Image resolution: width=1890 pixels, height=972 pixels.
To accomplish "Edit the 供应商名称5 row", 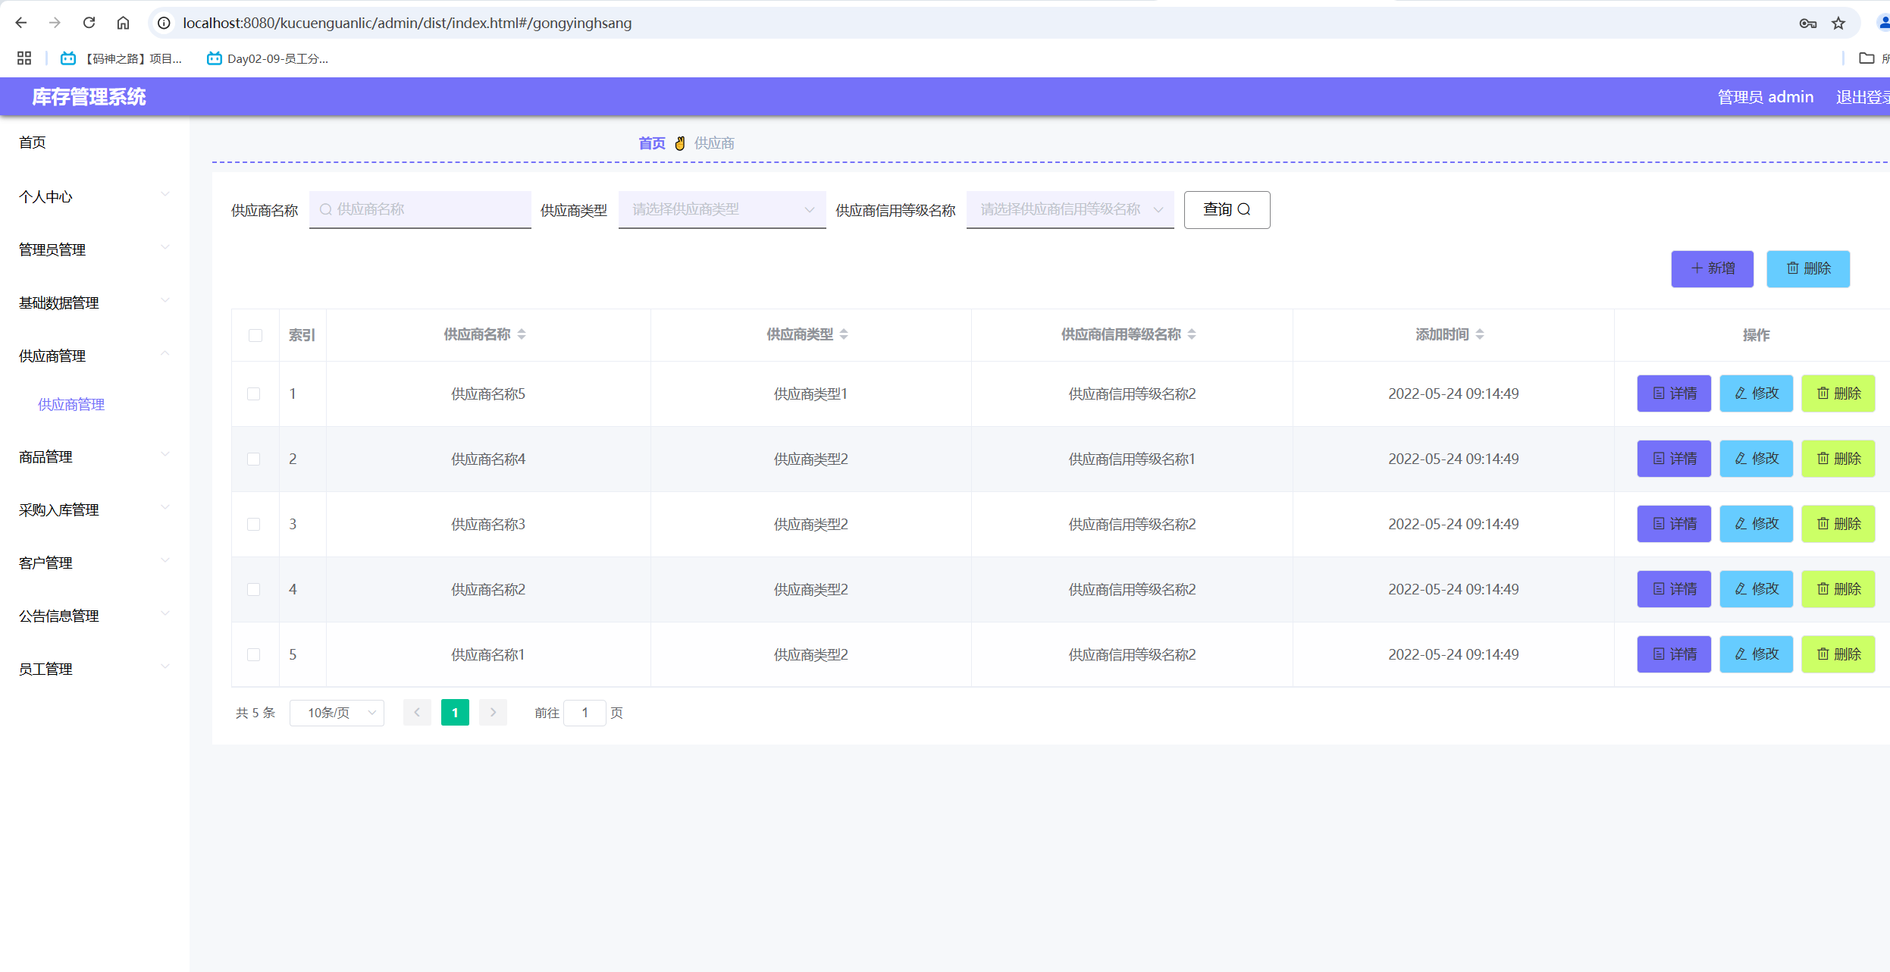I will 1756,394.
